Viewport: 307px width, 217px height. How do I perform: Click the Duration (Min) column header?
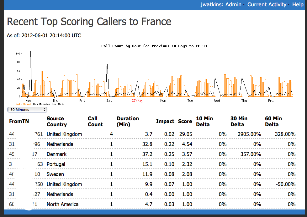tap(128, 121)
